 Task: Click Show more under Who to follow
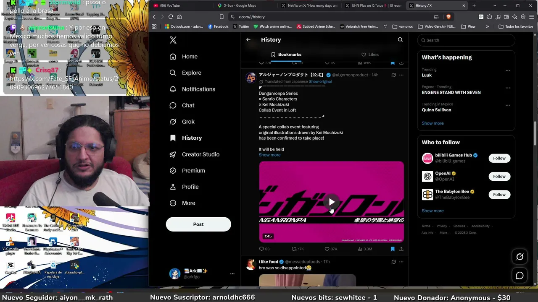(x=433, y=211)
